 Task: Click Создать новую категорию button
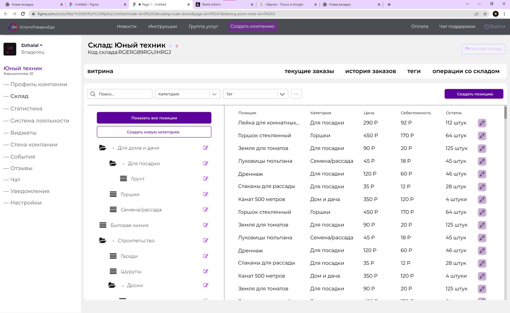pos(154,132)
